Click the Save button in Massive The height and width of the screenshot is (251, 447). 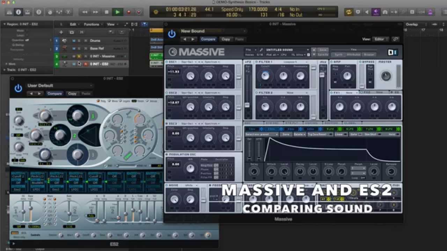point(323,50)
